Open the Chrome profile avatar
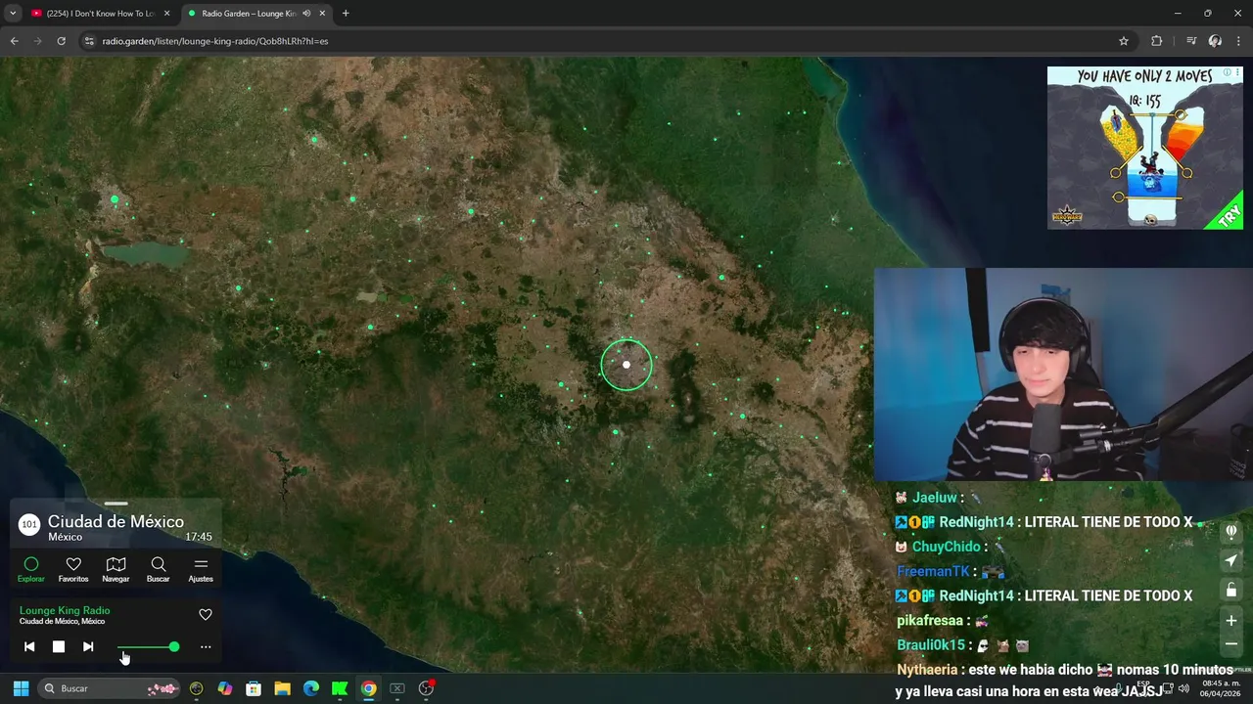The image size is (1253, 704). [x=1215, y=41]
